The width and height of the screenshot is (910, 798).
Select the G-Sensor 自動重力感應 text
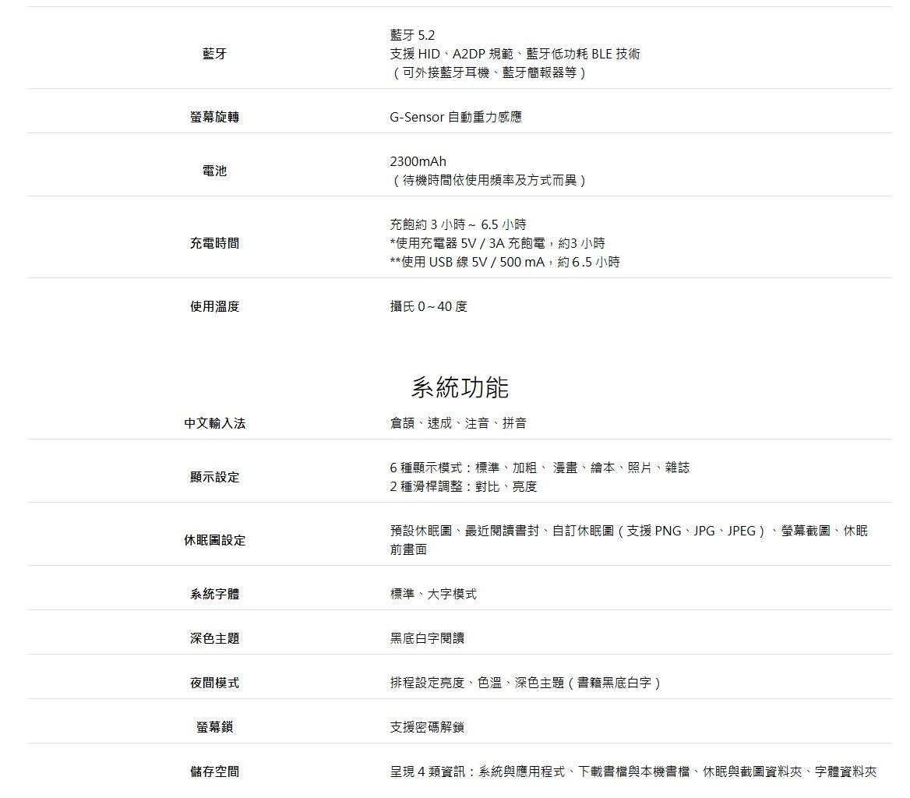tap(456, 117)
